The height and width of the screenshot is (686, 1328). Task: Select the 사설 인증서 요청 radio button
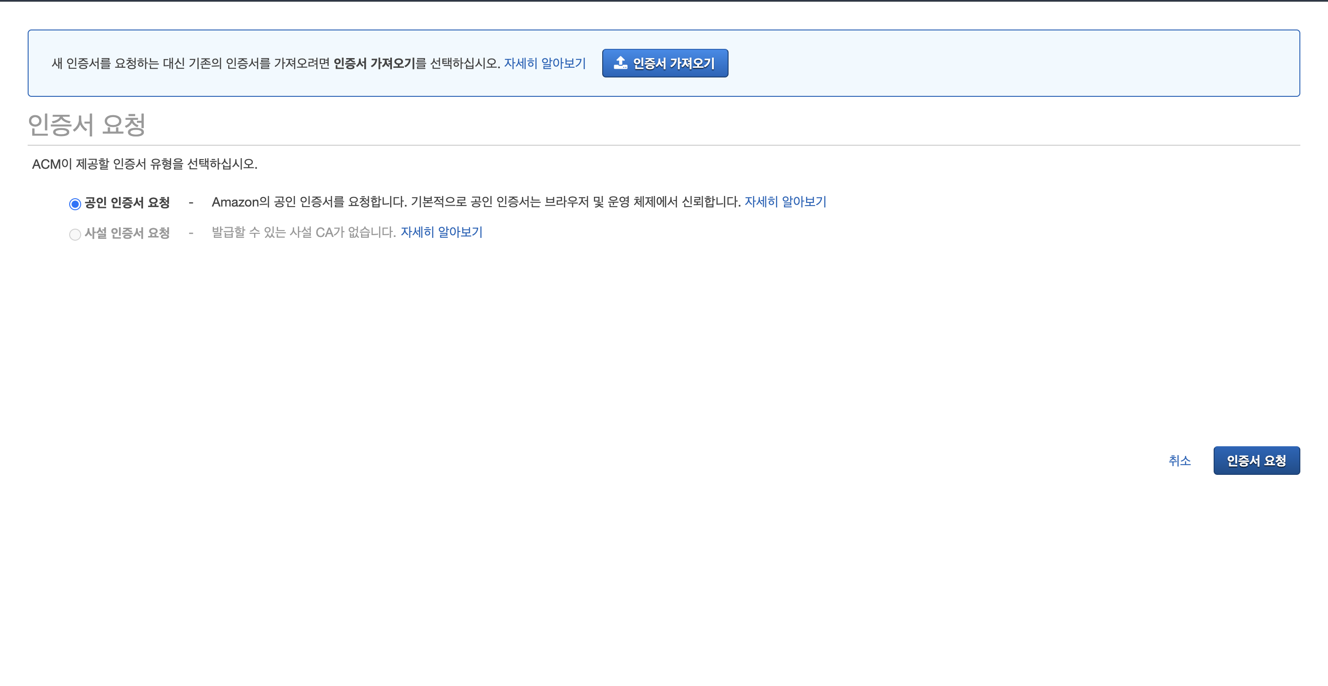[x=75, y=234]
